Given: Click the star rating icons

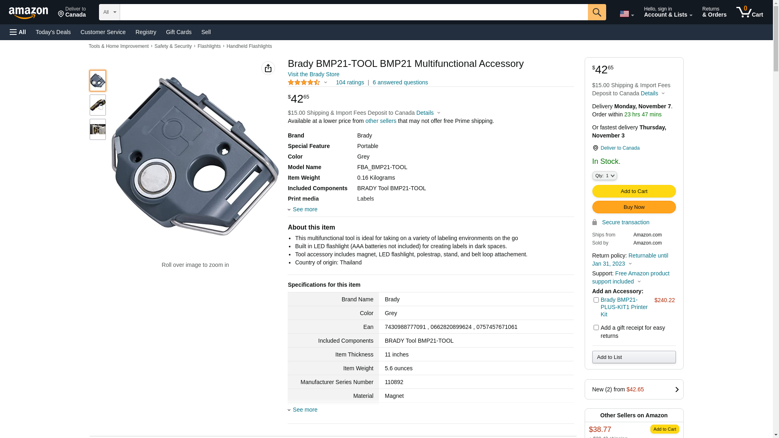Looking at the screenshot, I should pos(304,82).
